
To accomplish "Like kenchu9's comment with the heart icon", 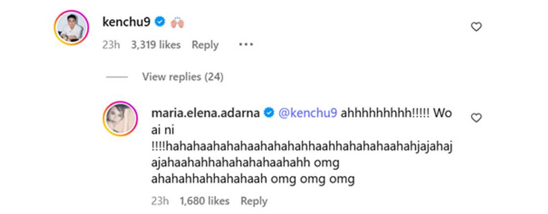I will (x=476, y=27).
